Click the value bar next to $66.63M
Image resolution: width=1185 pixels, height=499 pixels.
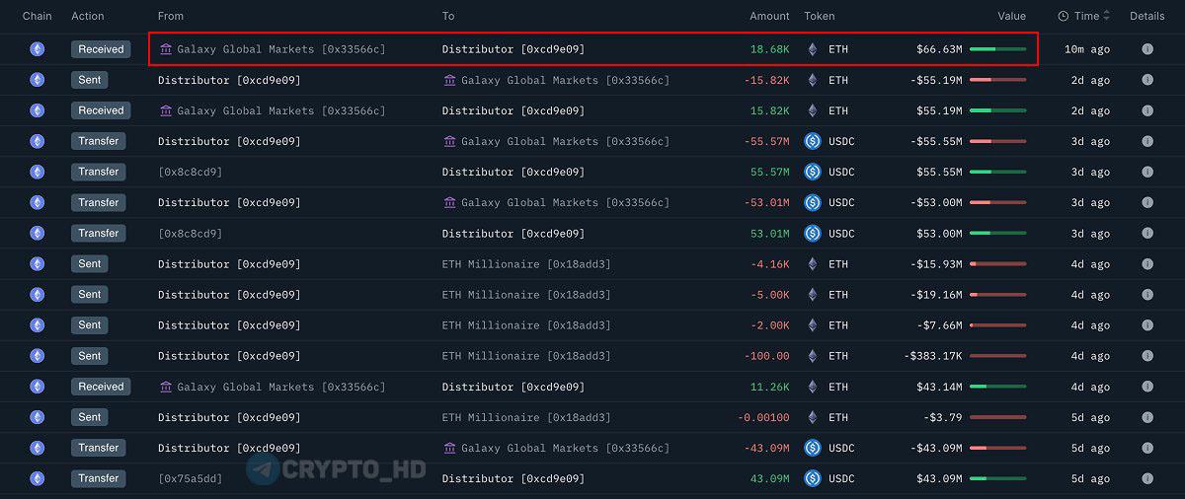[997, 49]
